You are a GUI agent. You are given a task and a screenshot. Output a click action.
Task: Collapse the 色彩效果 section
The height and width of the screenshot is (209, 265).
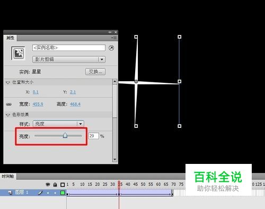click(7, 115)
